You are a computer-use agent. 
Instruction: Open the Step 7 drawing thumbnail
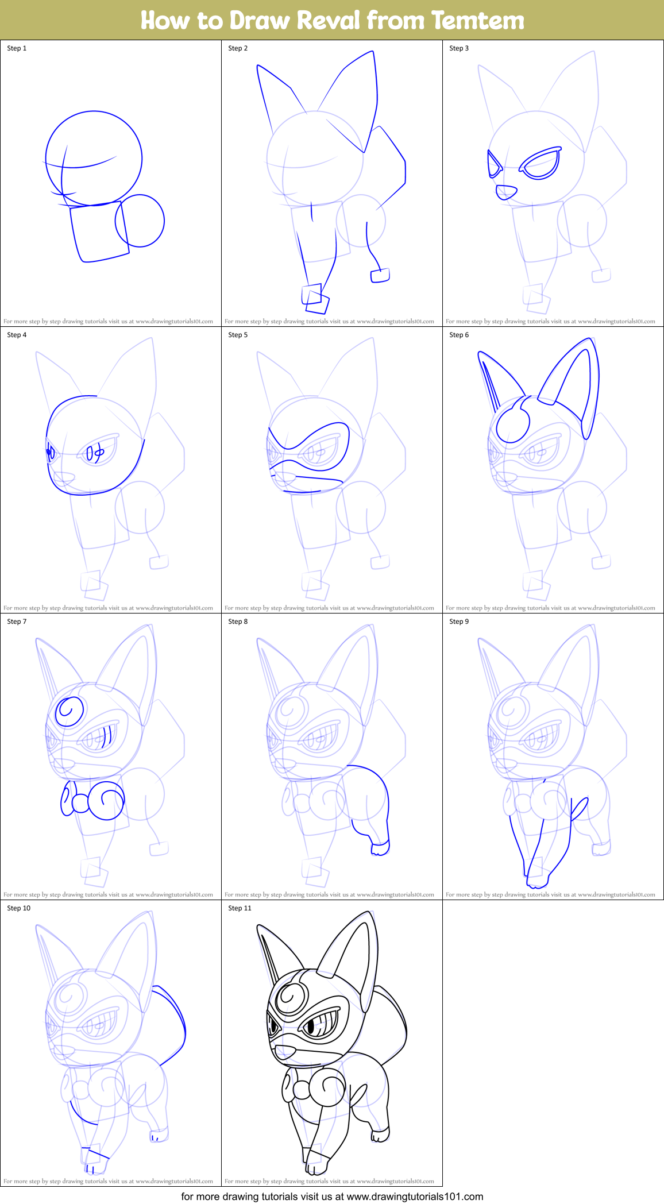point(111,757)
